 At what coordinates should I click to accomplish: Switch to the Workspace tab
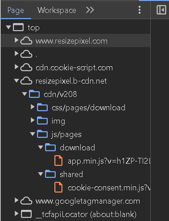pyautogui.click(x=57, y=10)
